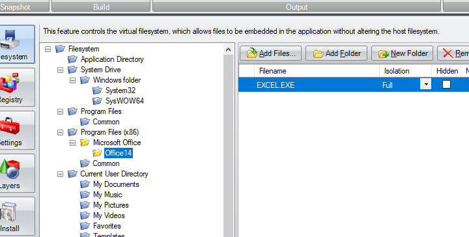Click the Application Directory folder icon
The image size is (469, 237).
72,59
